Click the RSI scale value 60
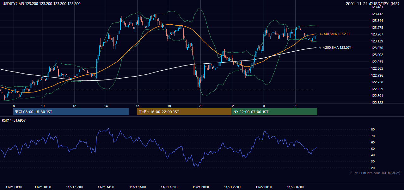The image size is (404, 190). 373,142
